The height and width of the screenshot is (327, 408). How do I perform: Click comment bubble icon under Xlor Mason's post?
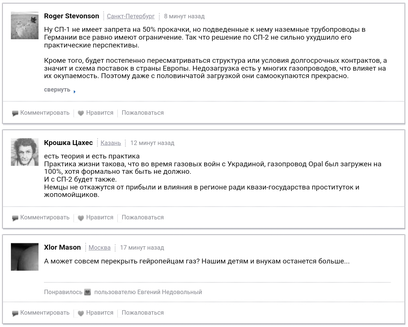(15, 314)
